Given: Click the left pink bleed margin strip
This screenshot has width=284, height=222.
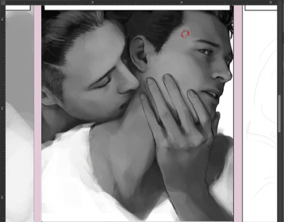Looking at the screenshot, I should click(x=37, y=114).
